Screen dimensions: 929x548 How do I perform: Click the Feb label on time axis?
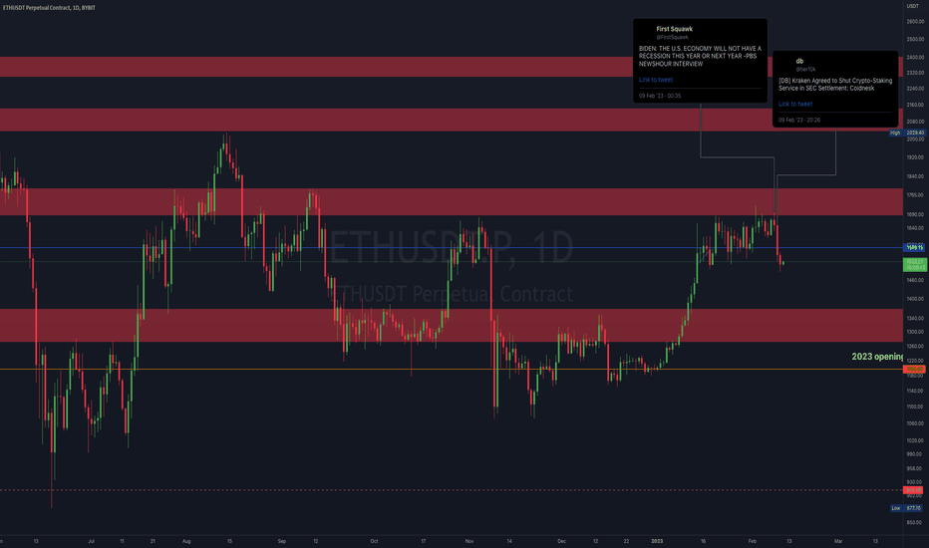(x=752, y=541)
